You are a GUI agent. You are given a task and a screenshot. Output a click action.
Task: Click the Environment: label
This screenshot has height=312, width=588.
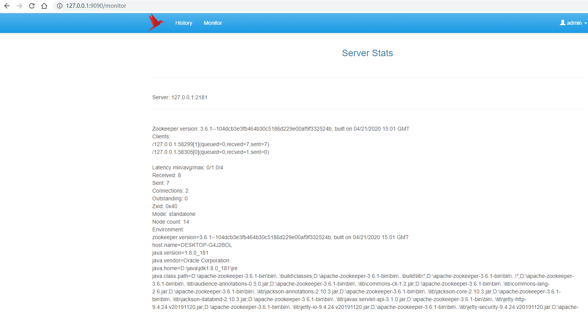pyautogui.click(x=168, y=229)
